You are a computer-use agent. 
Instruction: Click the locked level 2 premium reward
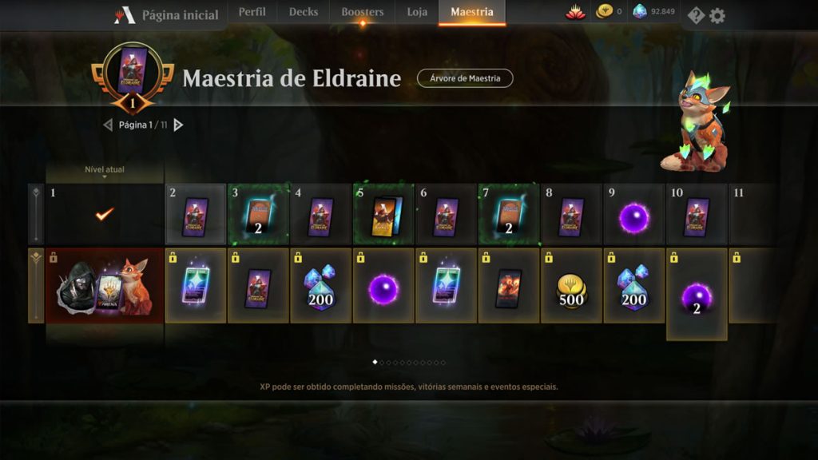[196, 286]
